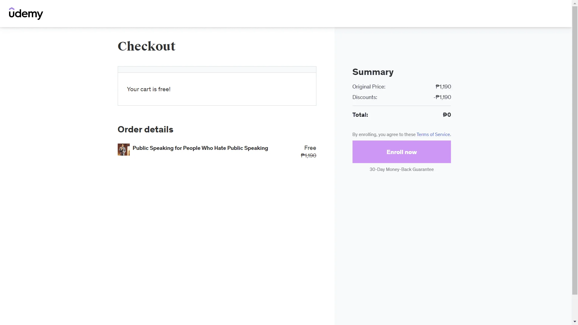
Task: Select the 'Original Price:' label
Action: (369, 87)
